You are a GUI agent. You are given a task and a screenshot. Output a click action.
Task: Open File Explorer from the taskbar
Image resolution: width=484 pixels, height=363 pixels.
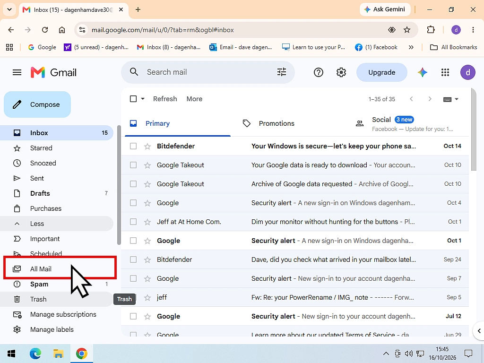pos(58,354)
